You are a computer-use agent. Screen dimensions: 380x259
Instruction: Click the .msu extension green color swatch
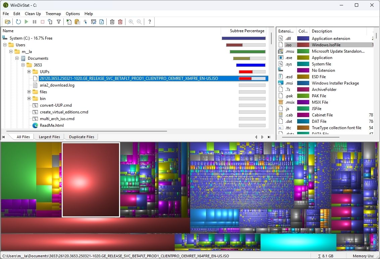303,51
